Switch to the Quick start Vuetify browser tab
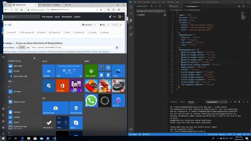Viewport: 251px width, 141px height. pyautogui.click(x=51, y=5)
